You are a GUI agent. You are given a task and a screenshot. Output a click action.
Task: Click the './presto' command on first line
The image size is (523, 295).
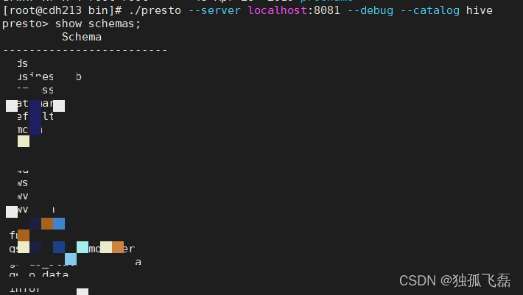click(155, 10)
